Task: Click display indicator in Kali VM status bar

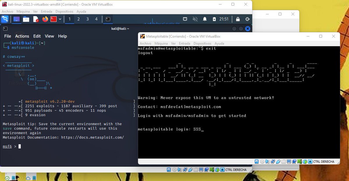Action: click(201, 170)
